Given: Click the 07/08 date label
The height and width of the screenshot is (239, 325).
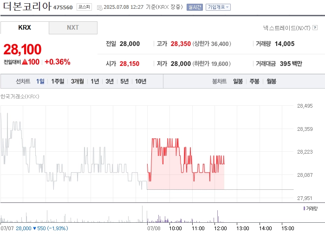Looking at the screenshot, I should [x=154, y=228].
